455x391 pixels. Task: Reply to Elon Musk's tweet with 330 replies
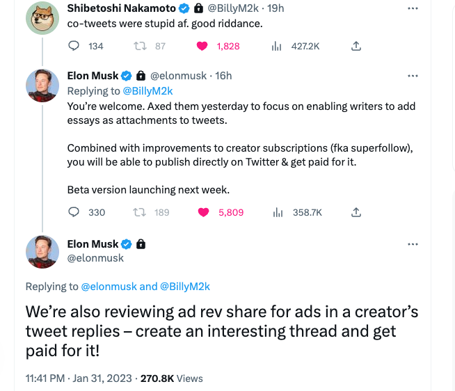click(74, 212)
